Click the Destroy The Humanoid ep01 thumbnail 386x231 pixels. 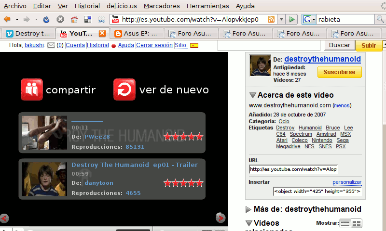click(44, 179)
